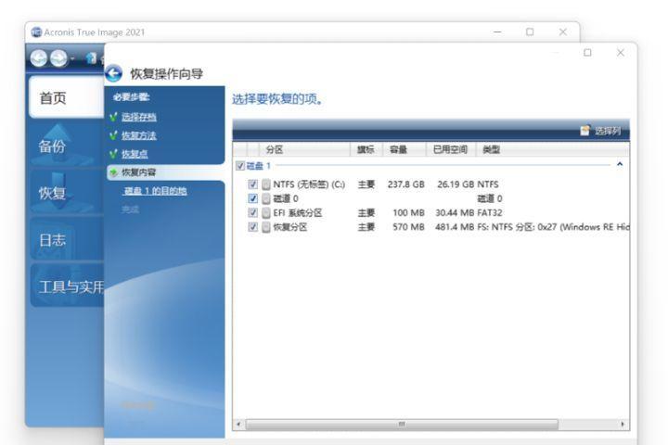The width and height of the screenshot is (668, 445).
Task: Collapse the 磁盘 1 group with the chevron
Action: pos(620,164)
